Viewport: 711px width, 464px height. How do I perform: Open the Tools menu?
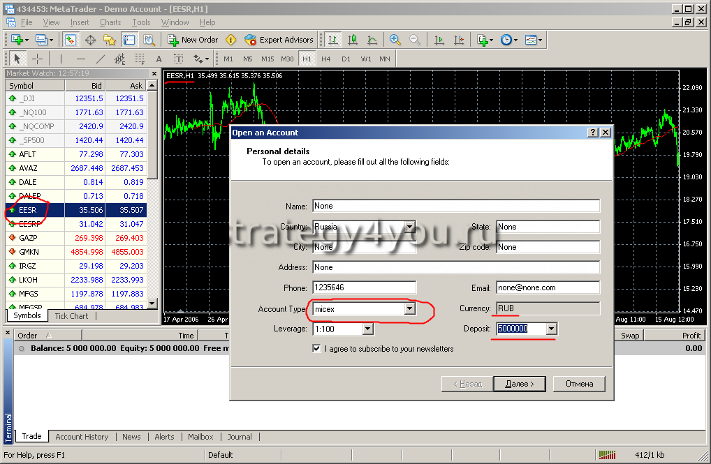(x=141, y=22)
